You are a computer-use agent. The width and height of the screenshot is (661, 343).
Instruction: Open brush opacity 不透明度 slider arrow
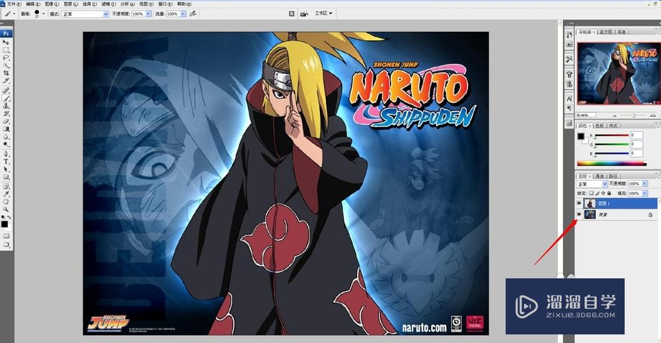click(x=148, y=14)
